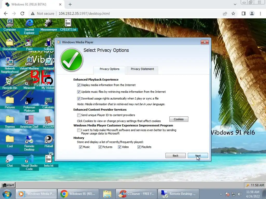Launch the Paint desktop shortcut

29,45
